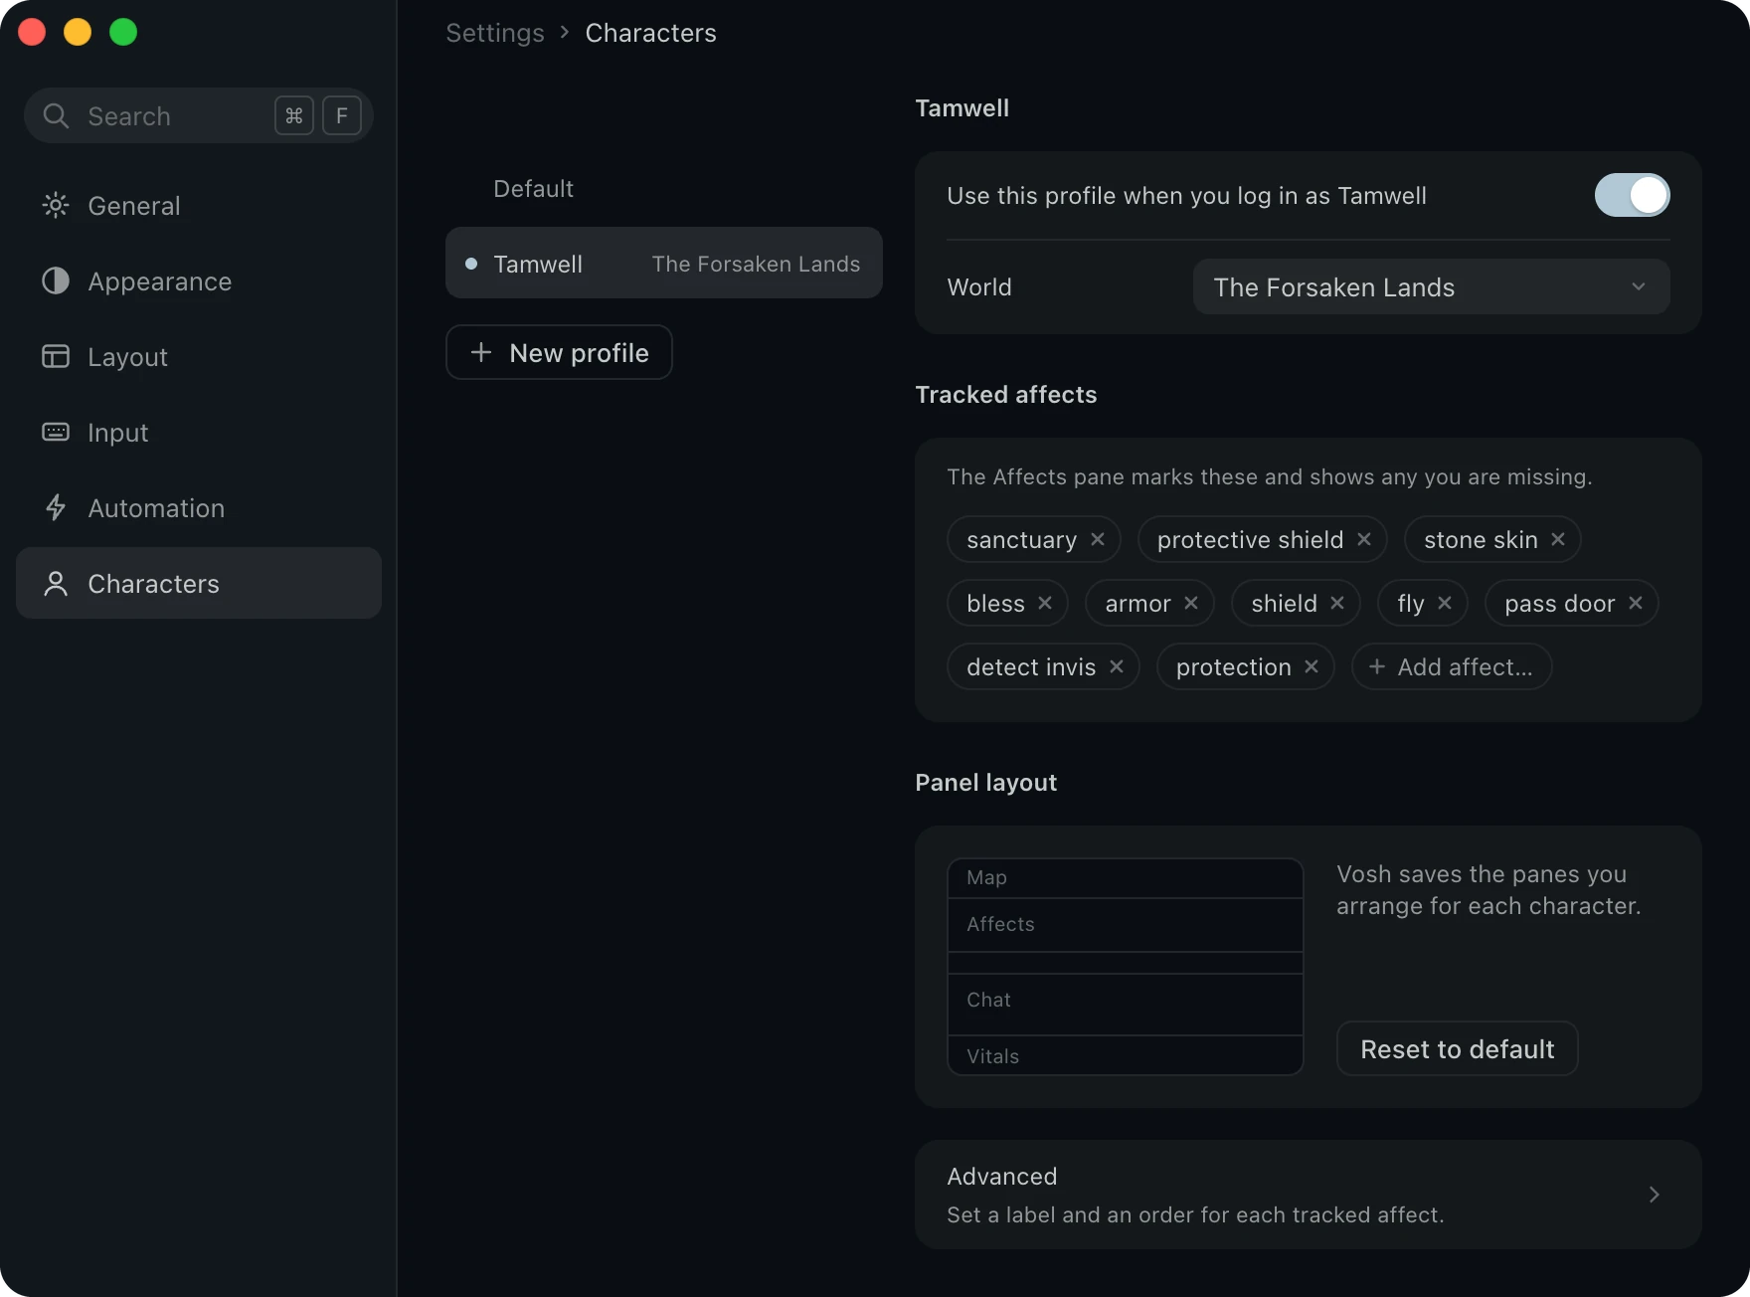The height and width of the screenshot is (1297, 1750).
Task: Open General settings in the sidebar
Action: coord(199,206)
